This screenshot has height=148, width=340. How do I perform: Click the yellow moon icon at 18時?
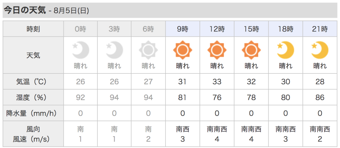click(x=286, y=50)
